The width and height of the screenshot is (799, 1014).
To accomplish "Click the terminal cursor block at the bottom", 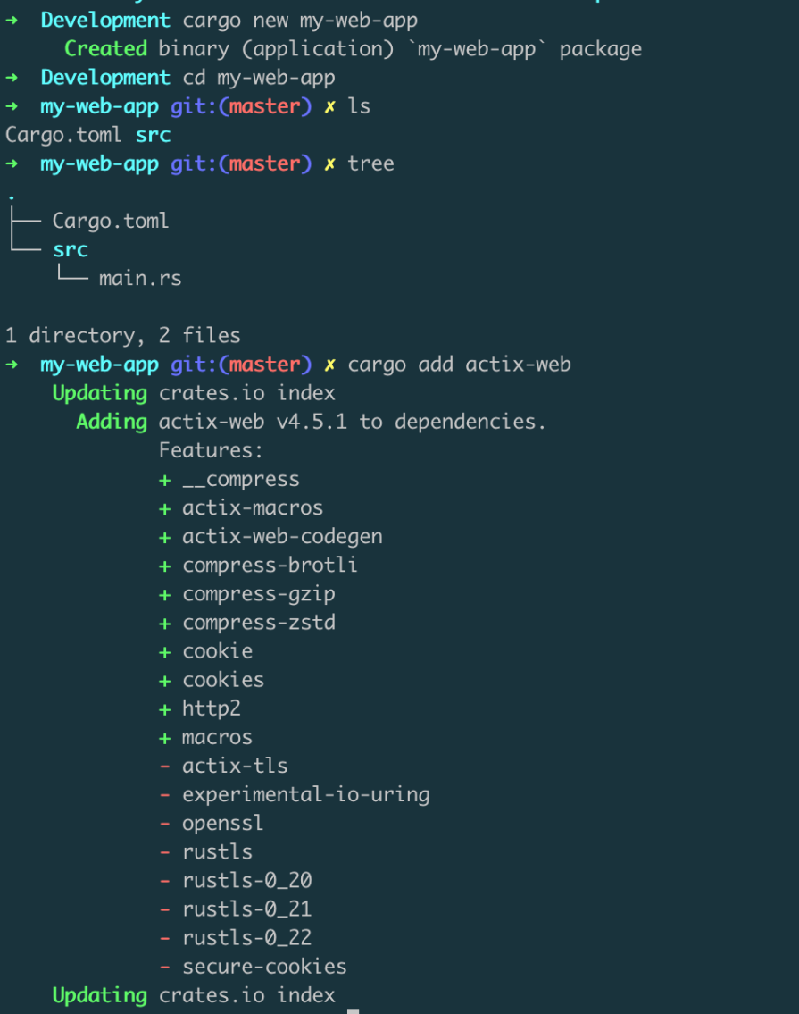I will click(x=354, y=1010).
